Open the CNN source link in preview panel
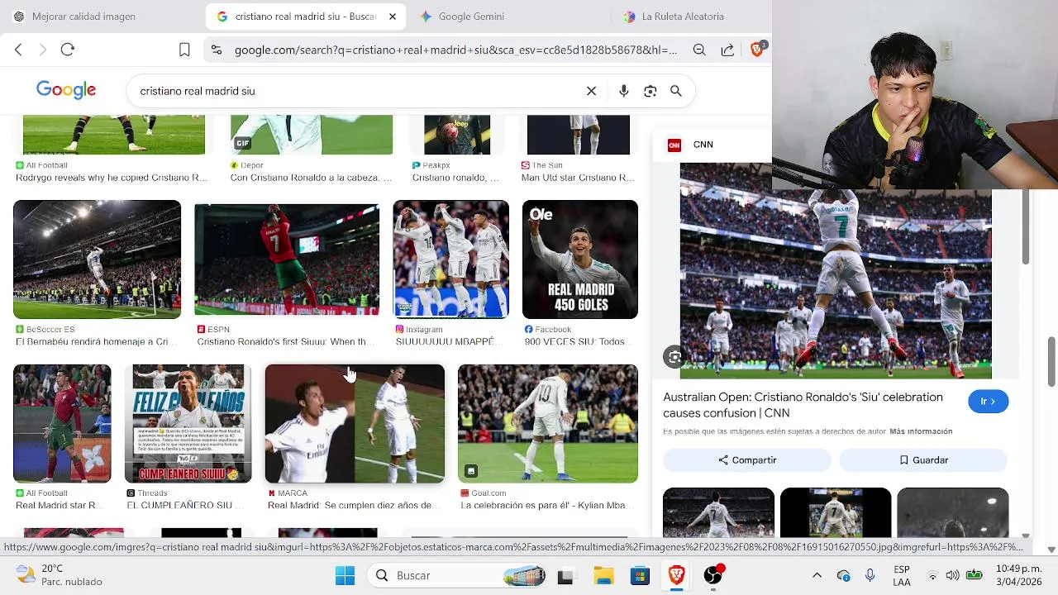 pyautogui.click(x=691, y=145)
